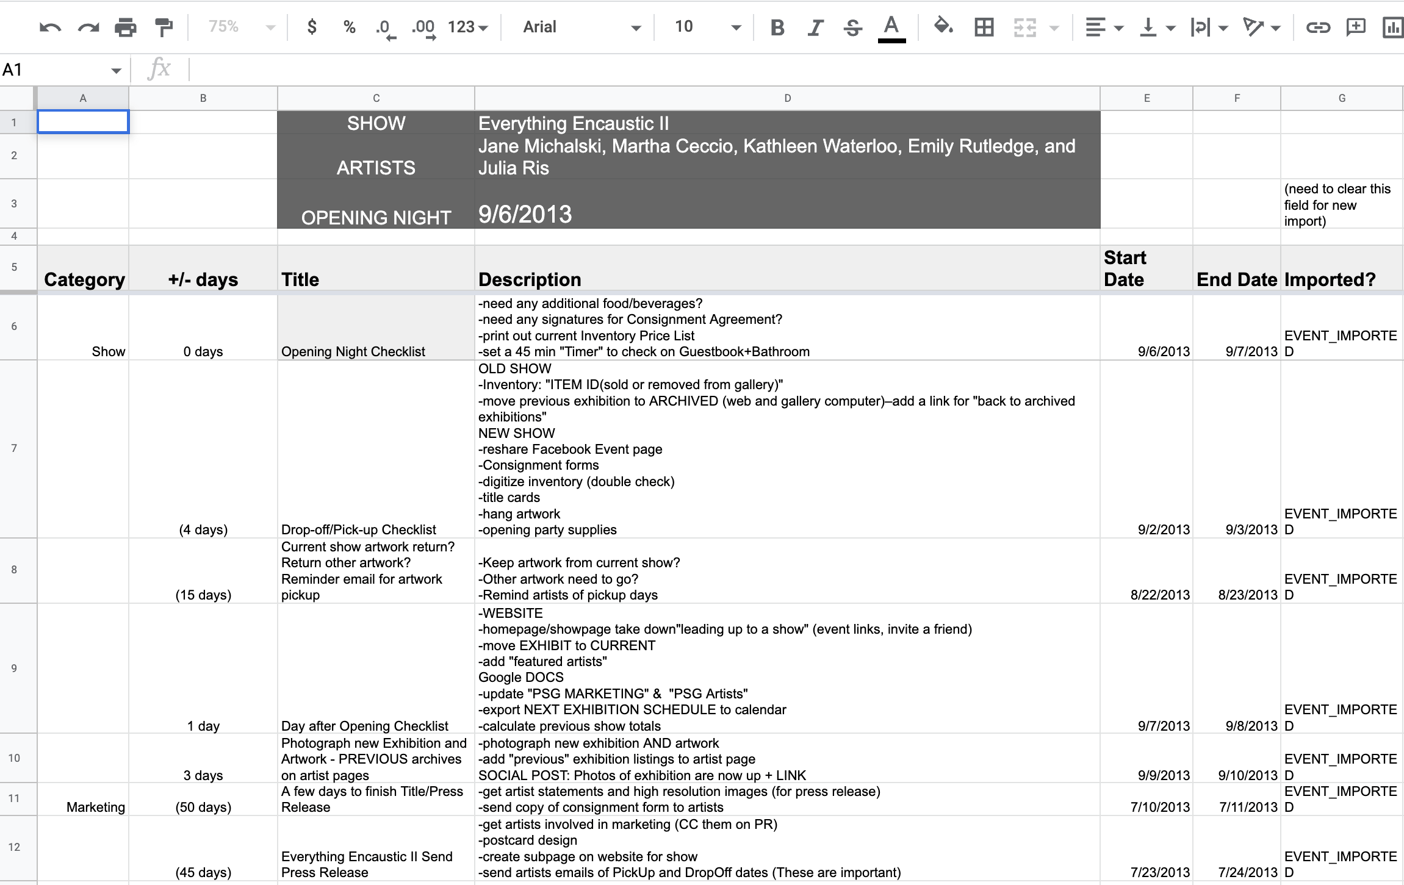The image size is (1404, 885).
Task: Click the Insert link icon
Action: 1317,27
